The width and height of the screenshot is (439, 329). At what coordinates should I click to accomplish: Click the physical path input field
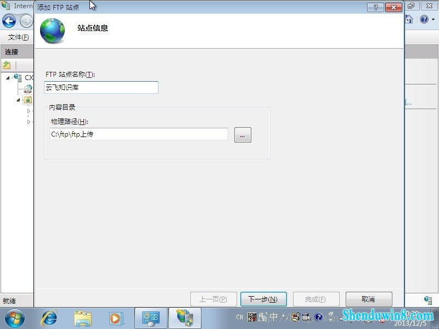pyautogui.click(x=139, y=134)
